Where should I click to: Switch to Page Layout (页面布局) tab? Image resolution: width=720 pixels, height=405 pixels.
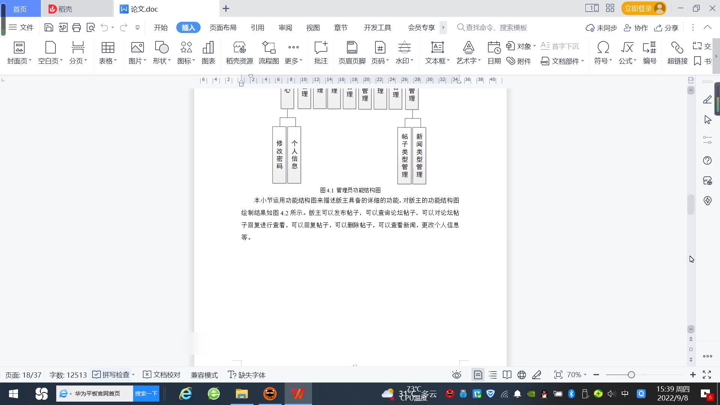[x=223, y=27]
